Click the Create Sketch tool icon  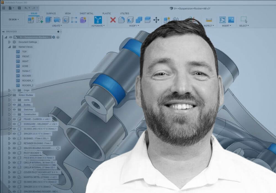click(x=39, y=20)
